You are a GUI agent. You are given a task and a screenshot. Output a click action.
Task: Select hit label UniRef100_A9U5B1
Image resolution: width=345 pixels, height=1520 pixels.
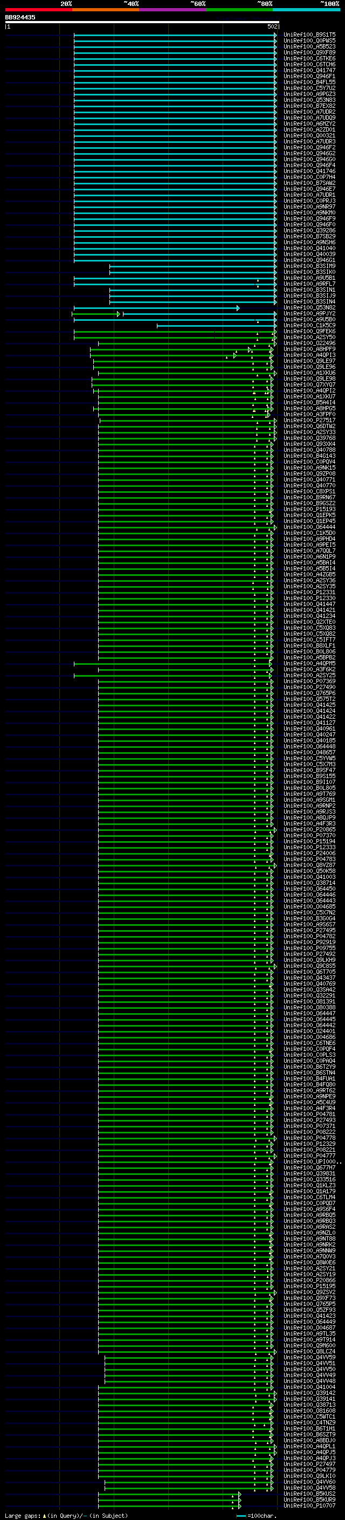309,278
